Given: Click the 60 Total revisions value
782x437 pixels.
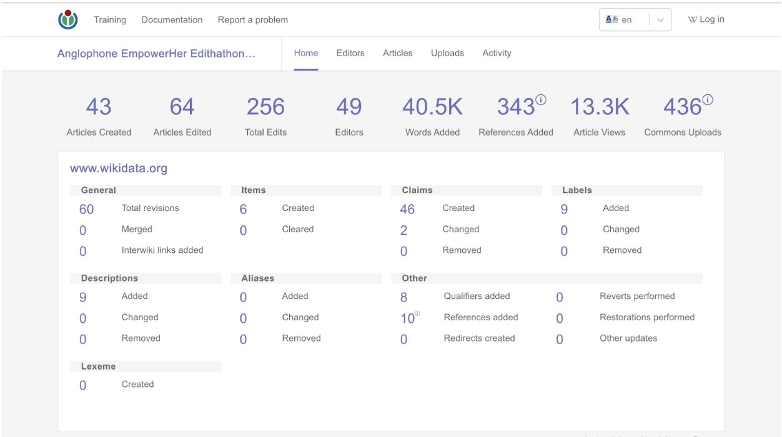Looking at the screenshot, I should click(x=86, y=209).
